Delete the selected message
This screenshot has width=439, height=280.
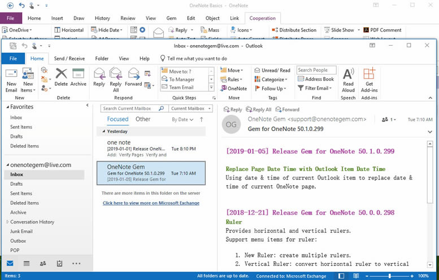point(61,78)
